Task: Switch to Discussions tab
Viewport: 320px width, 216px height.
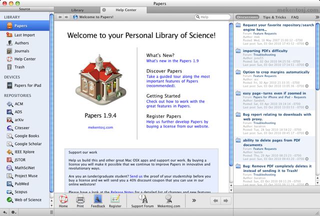Action: [247, 17]
